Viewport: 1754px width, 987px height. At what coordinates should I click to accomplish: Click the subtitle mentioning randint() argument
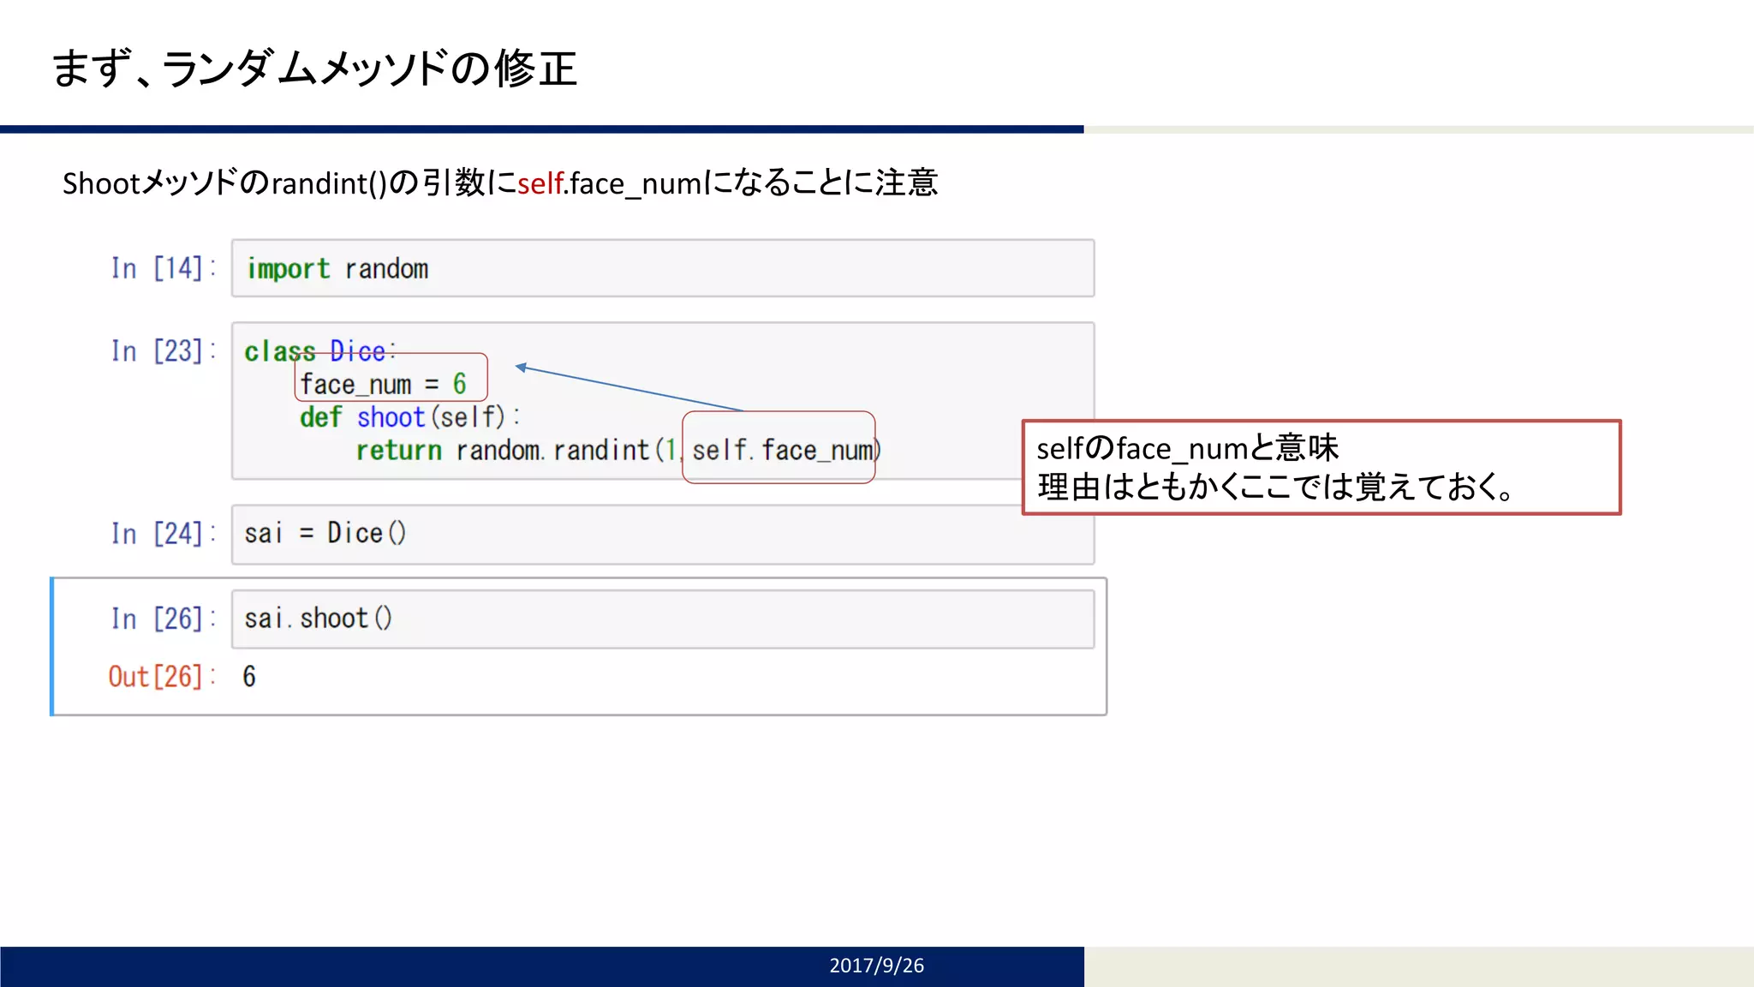point(500,182)
